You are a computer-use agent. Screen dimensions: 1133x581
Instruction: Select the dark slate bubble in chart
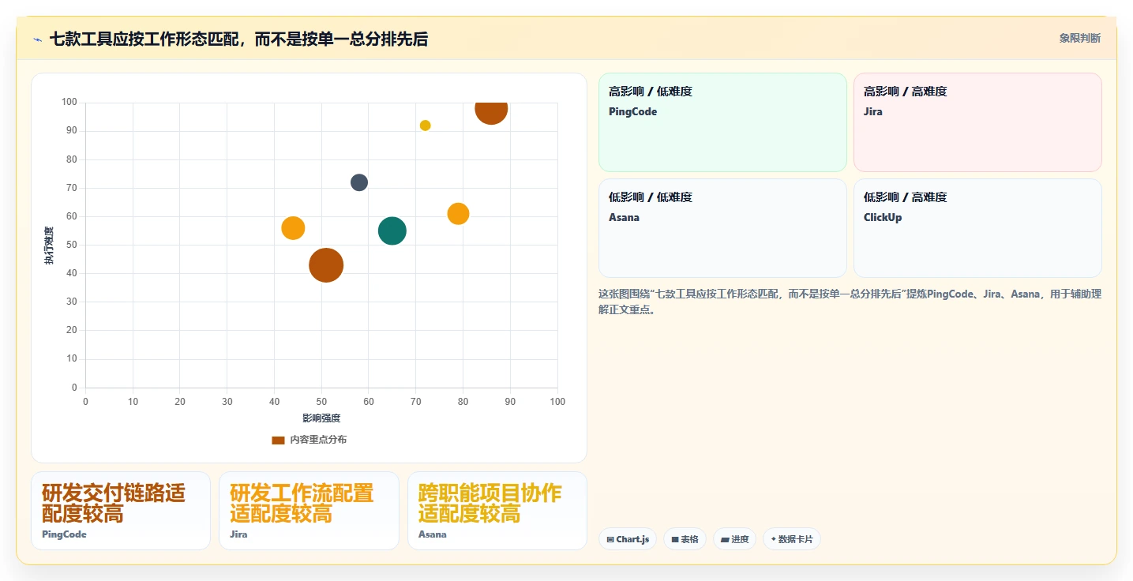point(359,182)
